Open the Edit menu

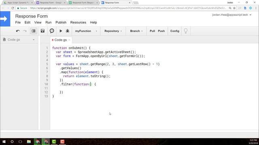(x=28, y=23)
